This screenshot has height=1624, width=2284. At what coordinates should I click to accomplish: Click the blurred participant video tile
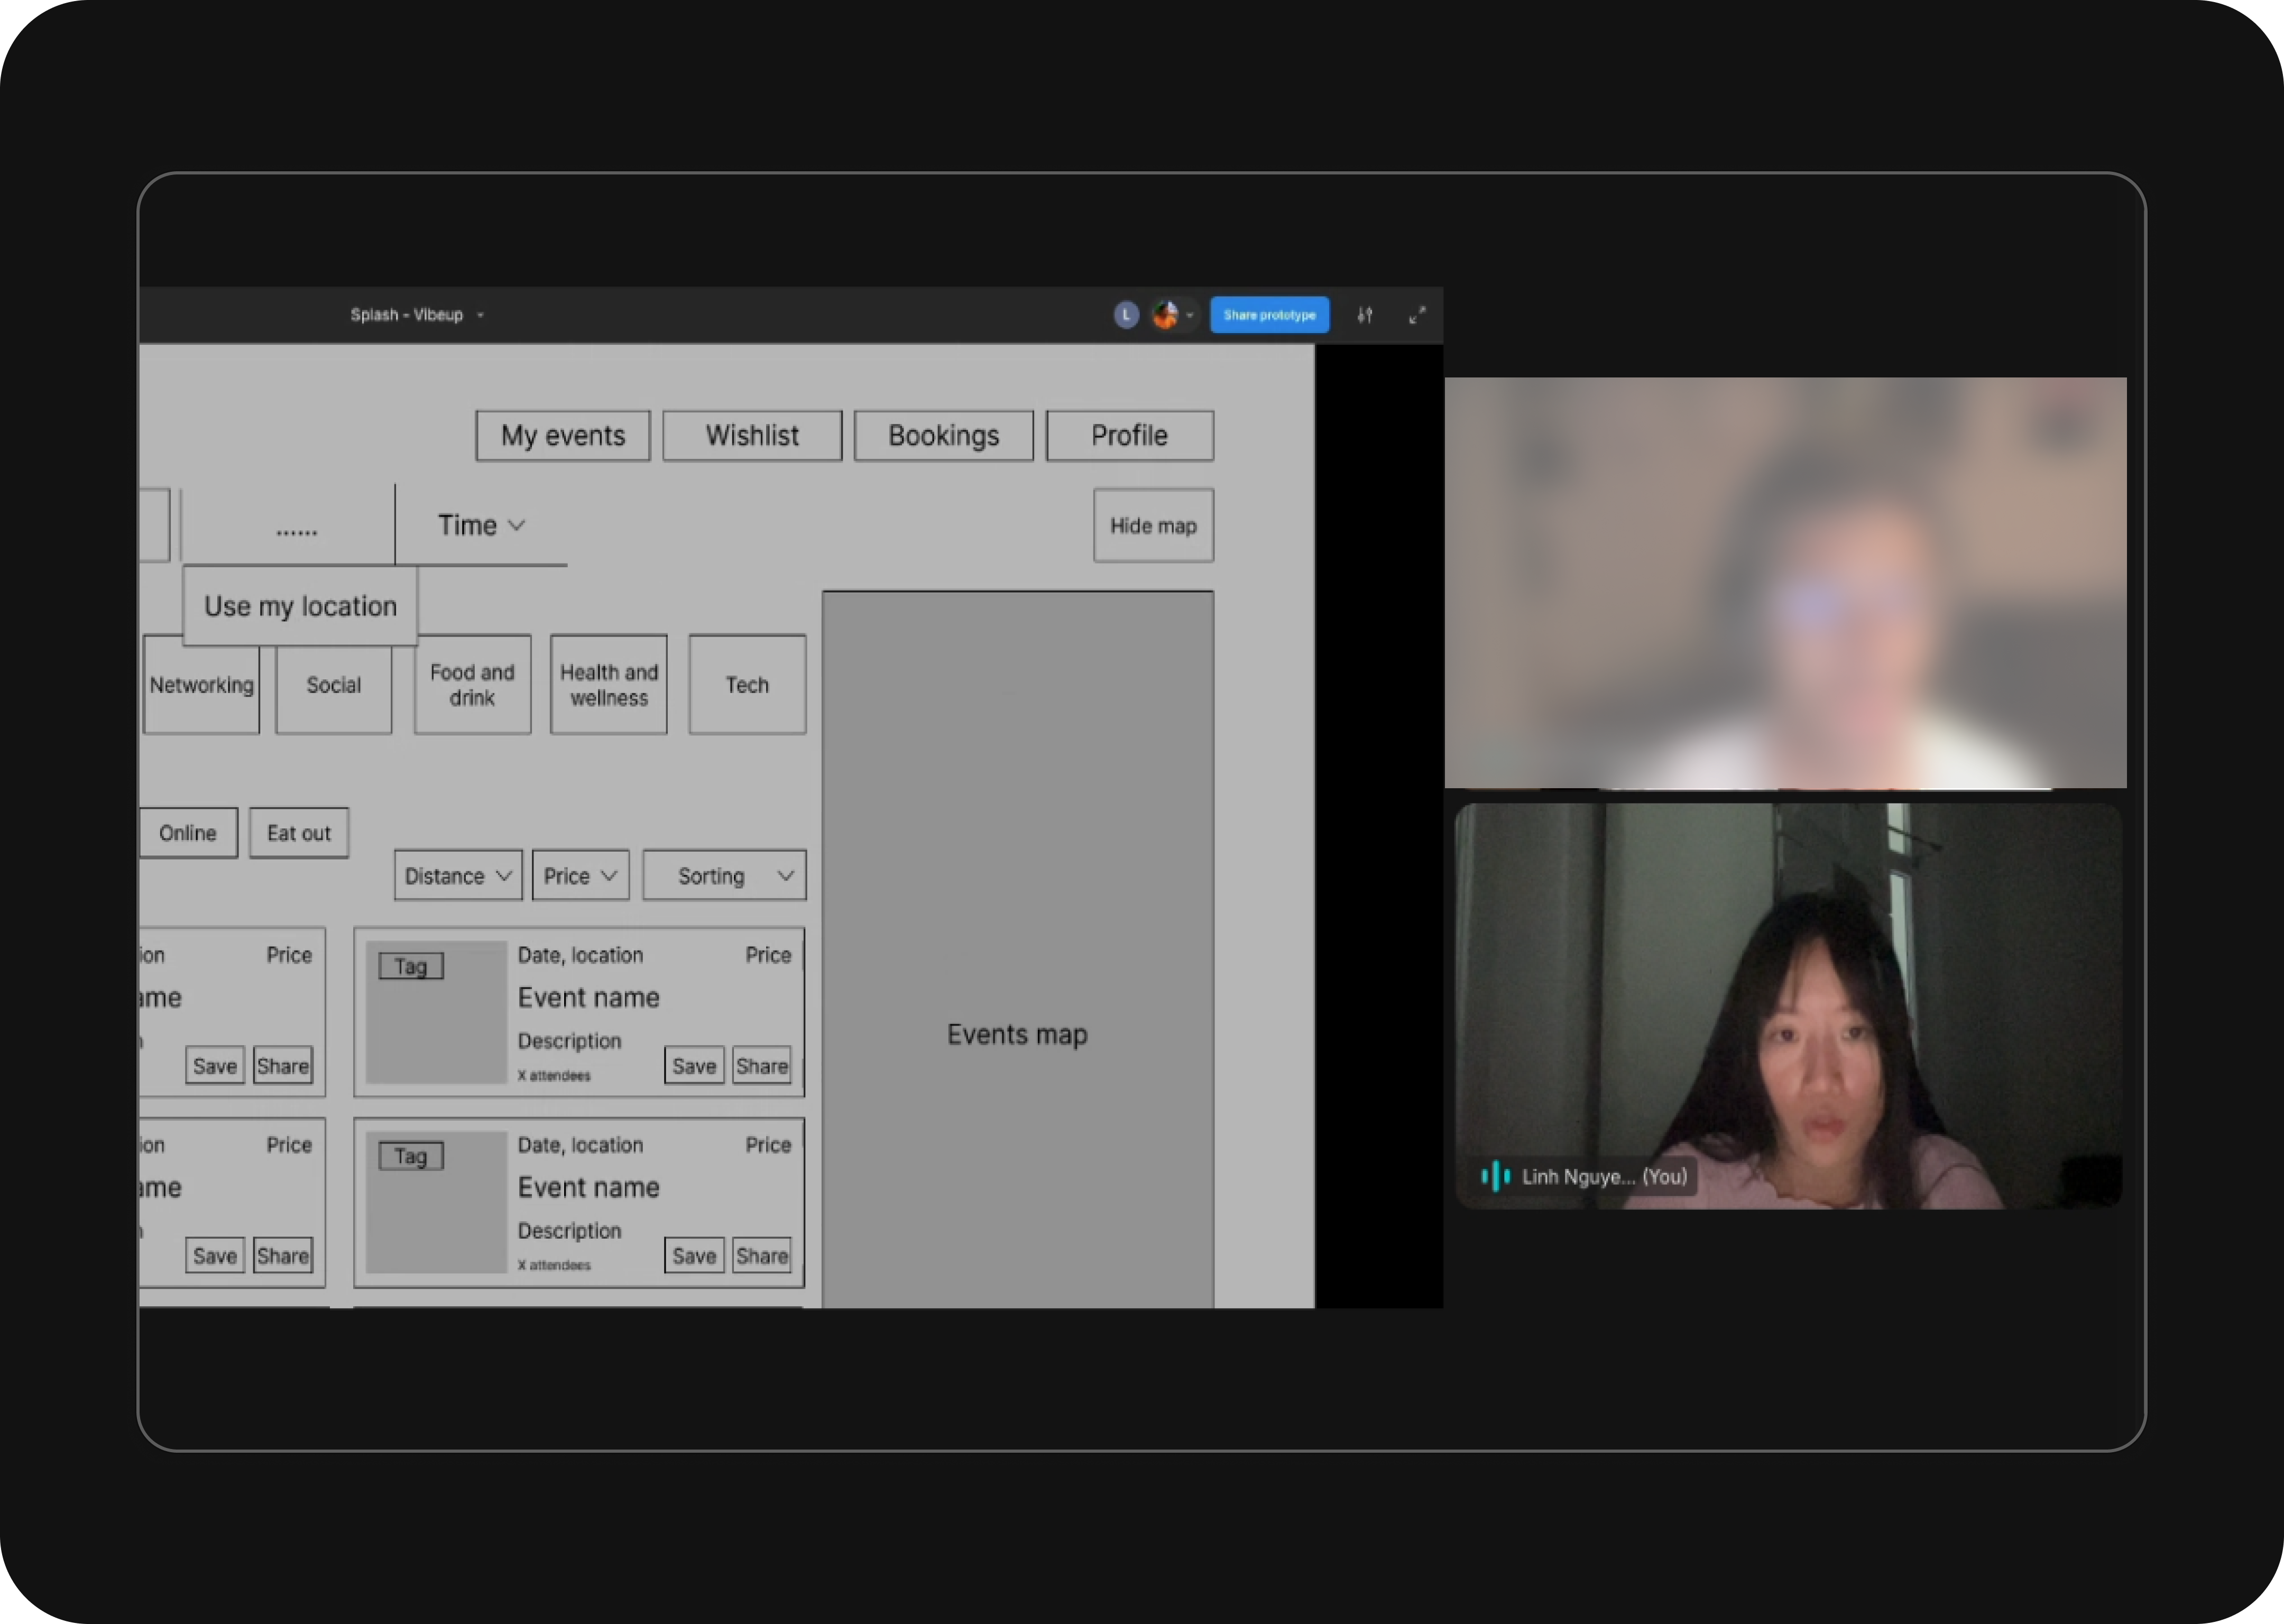click(x=1785, y=583)
